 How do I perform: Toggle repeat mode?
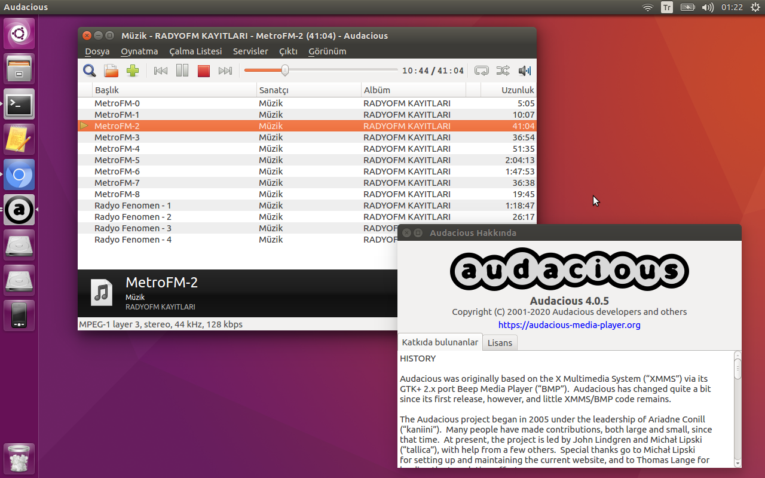(x=482, y=71)
